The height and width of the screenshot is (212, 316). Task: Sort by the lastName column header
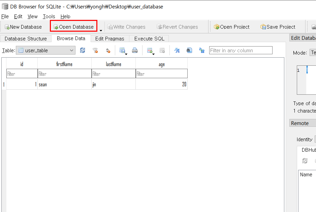point(114,64)
